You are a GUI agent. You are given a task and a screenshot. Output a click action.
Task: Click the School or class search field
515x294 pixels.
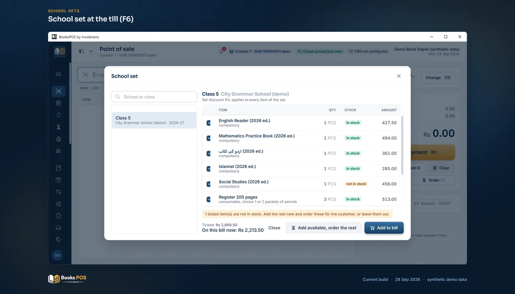click(154, 97)
